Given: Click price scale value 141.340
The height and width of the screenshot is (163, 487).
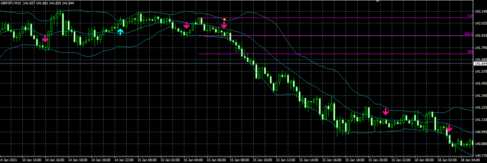Looking at the screenshot, I should [481, 96].
